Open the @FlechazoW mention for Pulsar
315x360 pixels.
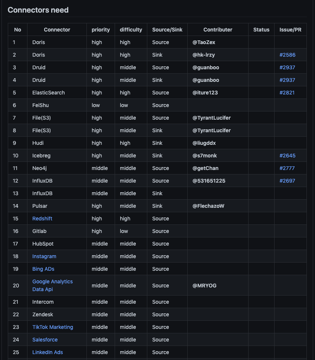coord(208,206)
